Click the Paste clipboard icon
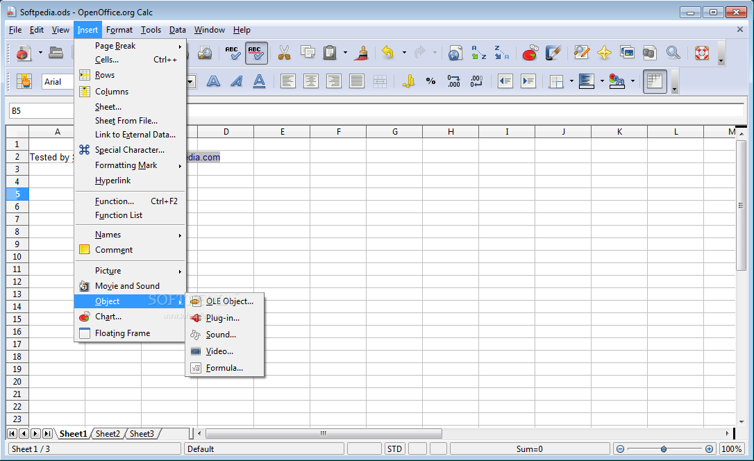Screen dimensions: 754x461 point(330,52)
